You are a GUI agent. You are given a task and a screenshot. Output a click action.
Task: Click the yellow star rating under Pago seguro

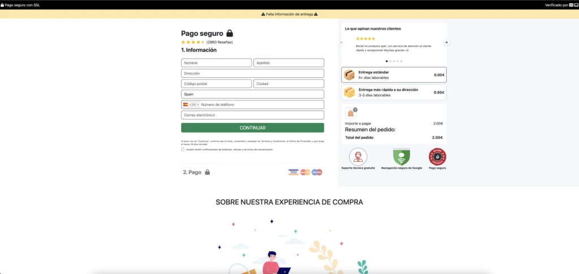pyautogui.click(x=193, y=42)
